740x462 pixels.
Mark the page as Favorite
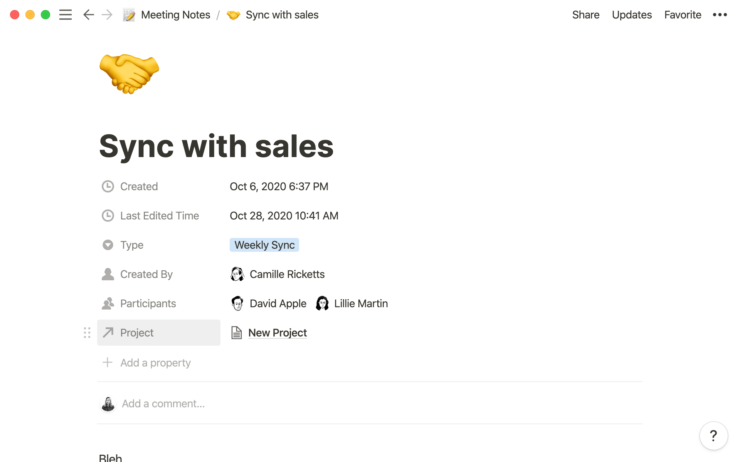tap(683, 15)
